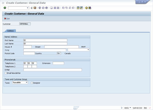The height and width of the screenshot is (110, 153).
Task: Click the Taxes and Customer Group header
Action: (x=16, y=79)
